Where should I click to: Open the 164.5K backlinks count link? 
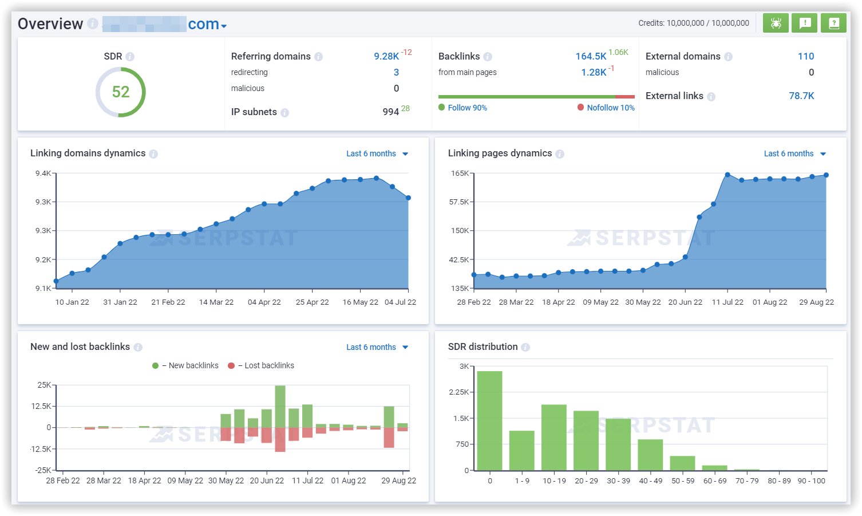tap(590, 56)
